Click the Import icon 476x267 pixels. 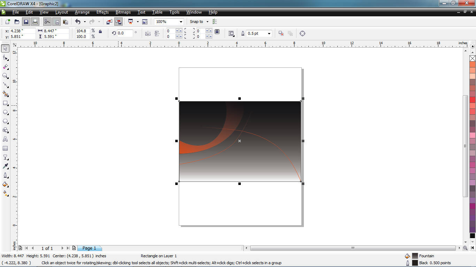pyautogui.click(x=109, y=22)
